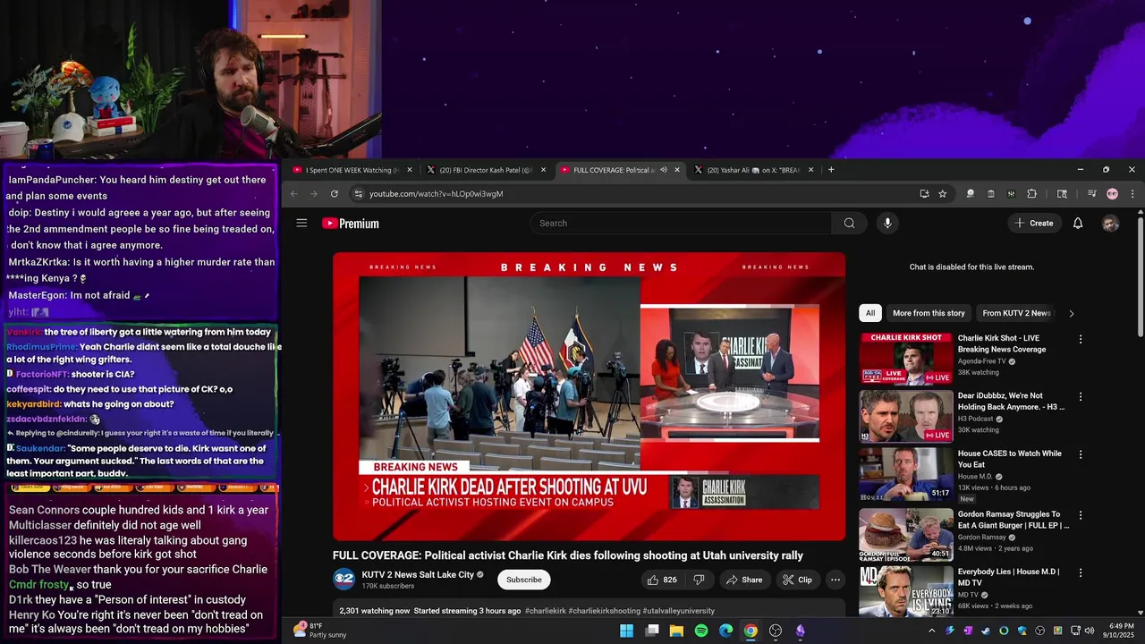Open #utahvalleyuniversity hashtag link

pos(679,611)
